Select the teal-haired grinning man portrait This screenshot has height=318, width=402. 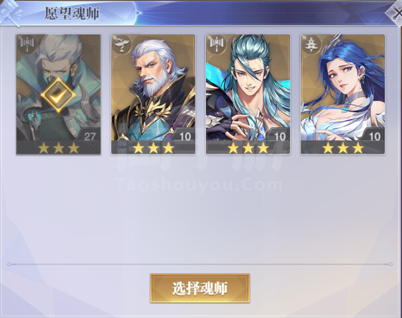click(x=248, y=94)
